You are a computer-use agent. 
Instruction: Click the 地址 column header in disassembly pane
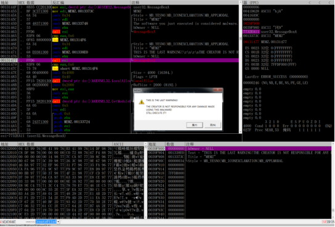click(9, 2)
